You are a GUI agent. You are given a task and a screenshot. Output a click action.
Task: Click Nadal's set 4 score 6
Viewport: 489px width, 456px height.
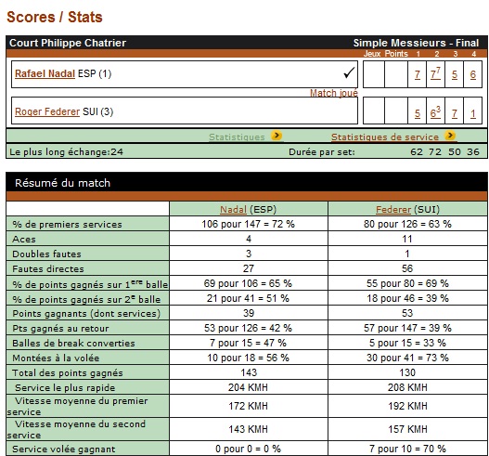pyautogui.click(x=473, y=74)
